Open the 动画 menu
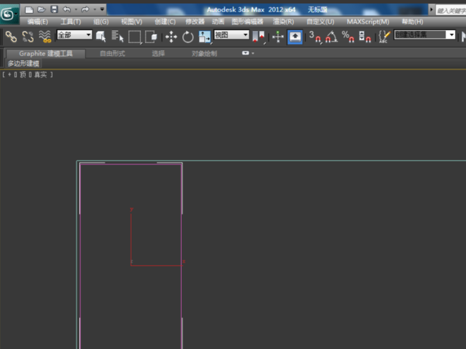The image size is (466, 349). [x=218, y=22]
